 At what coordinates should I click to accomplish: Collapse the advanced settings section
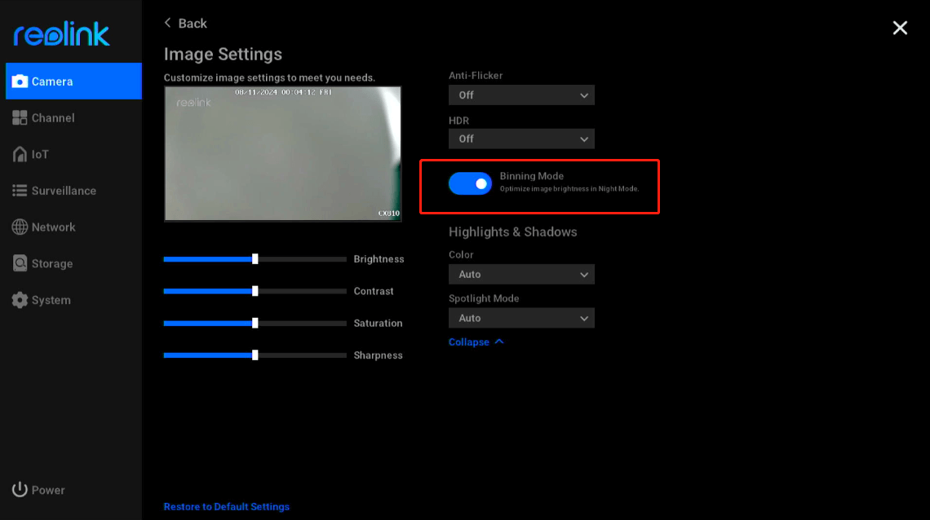point(476,342)
